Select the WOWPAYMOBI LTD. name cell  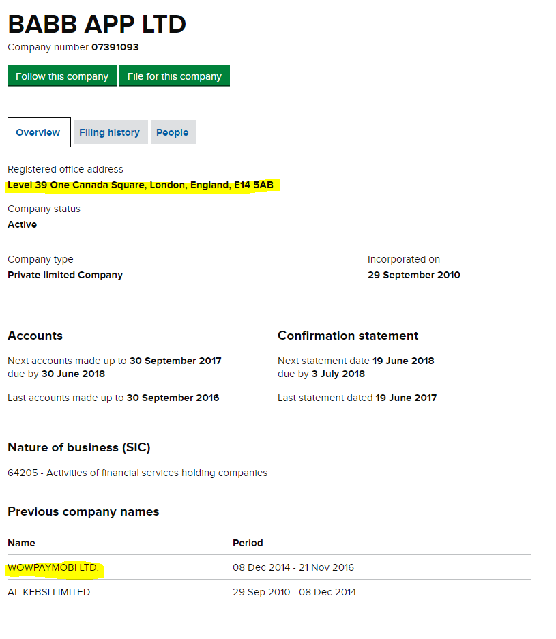(x=53, y=567)
